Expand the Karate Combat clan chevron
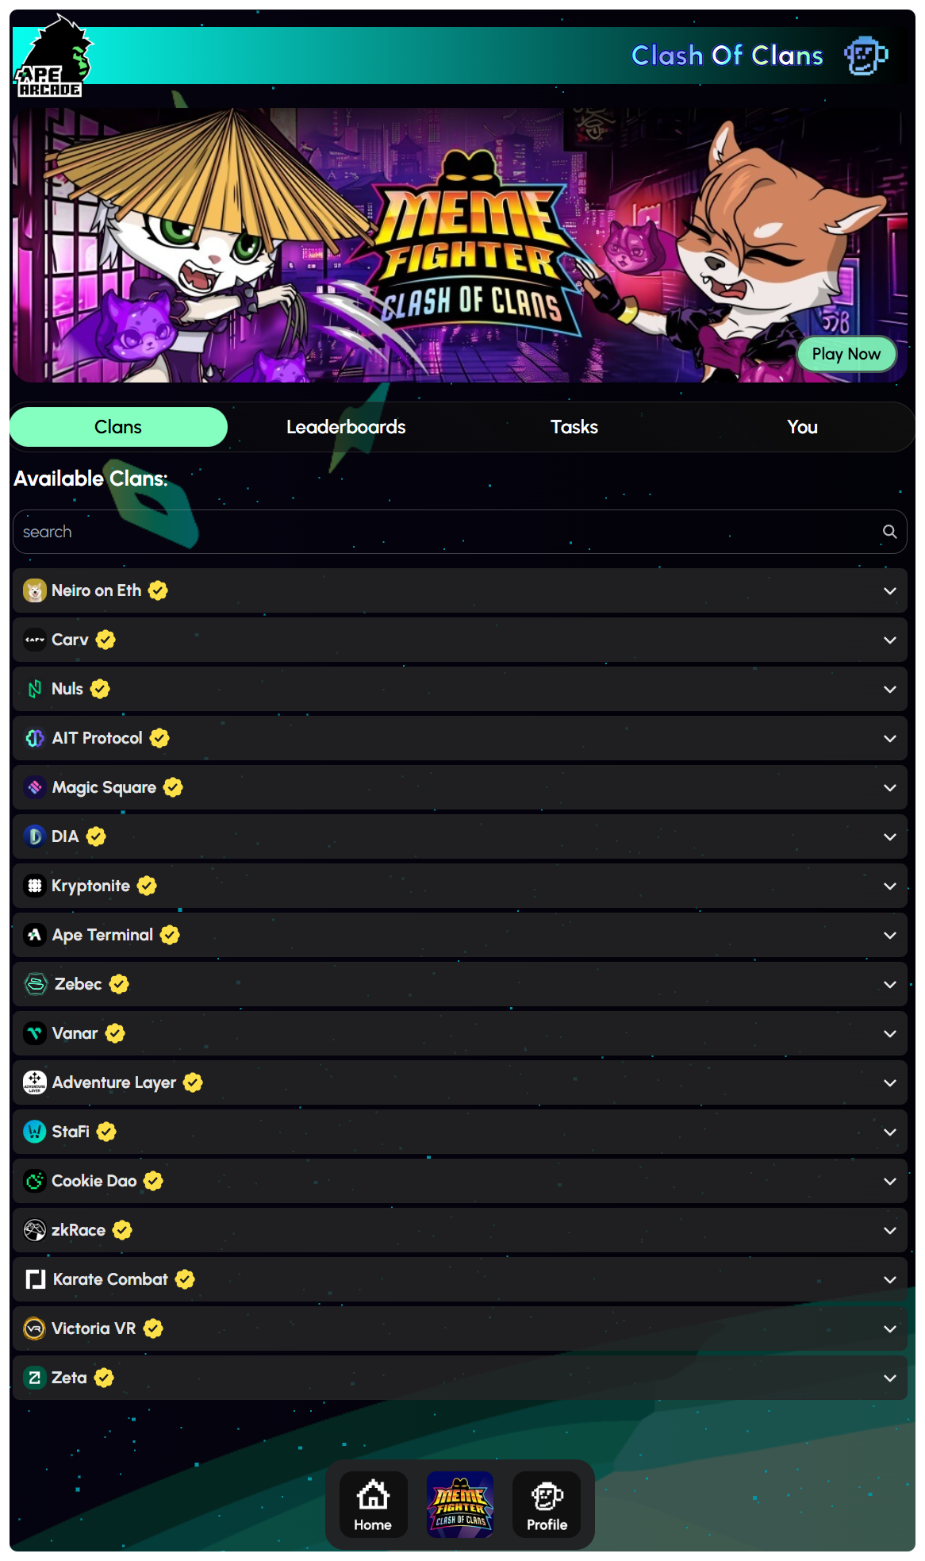This screenshot has height=1561, width=925. 890,1279
